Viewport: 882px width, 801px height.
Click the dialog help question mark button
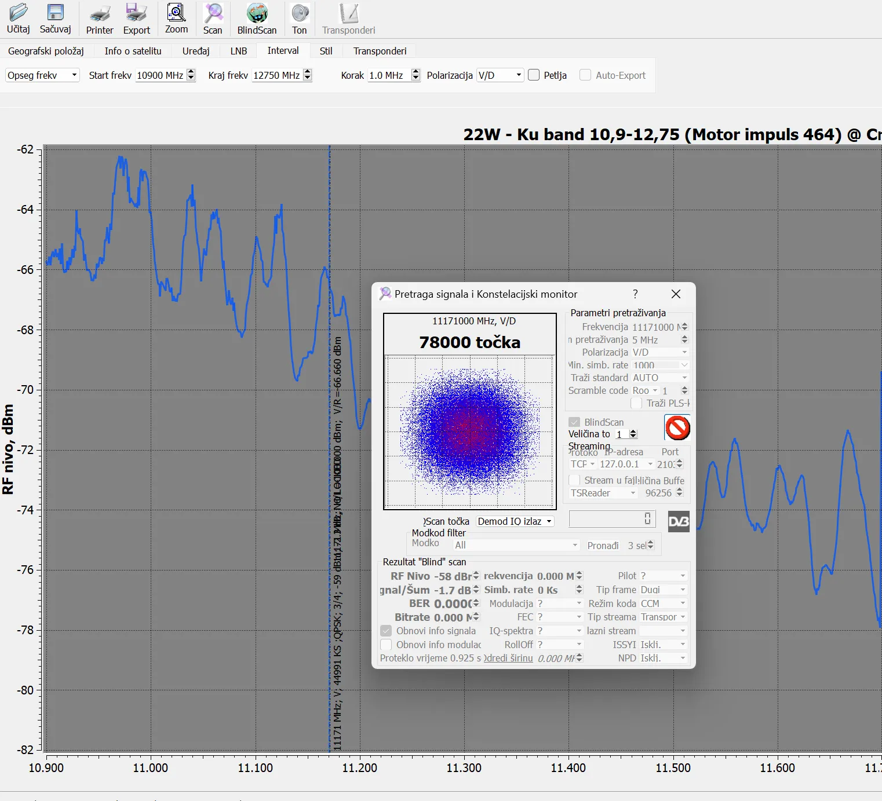(635, 294)
